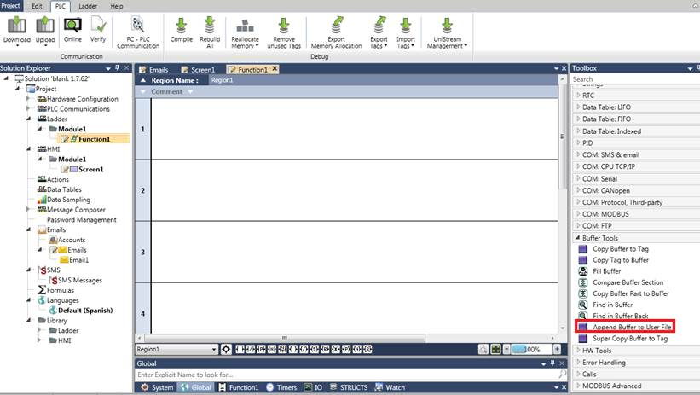This screenshot has width=700, height=395.
Task: Expand COM: MODBUS toolbox group
Action: point(578,214)
